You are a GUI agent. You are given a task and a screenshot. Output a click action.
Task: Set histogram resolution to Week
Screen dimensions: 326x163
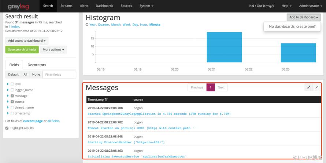(x=126, y=24)
